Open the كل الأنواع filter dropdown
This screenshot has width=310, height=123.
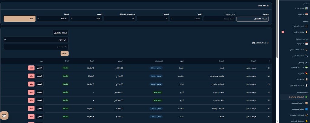(36, 40)
